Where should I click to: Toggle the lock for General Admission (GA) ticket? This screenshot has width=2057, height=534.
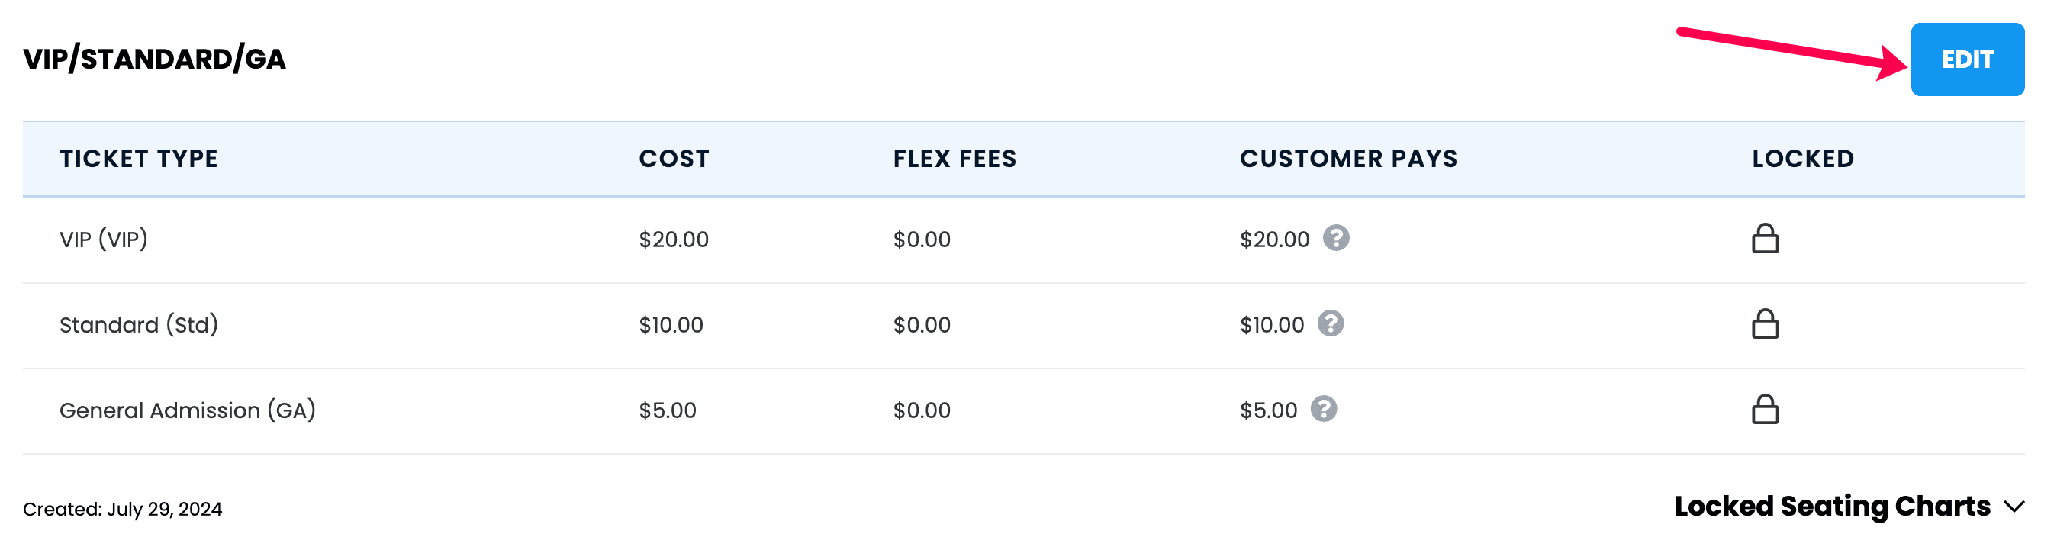[x=1765, y=409]
